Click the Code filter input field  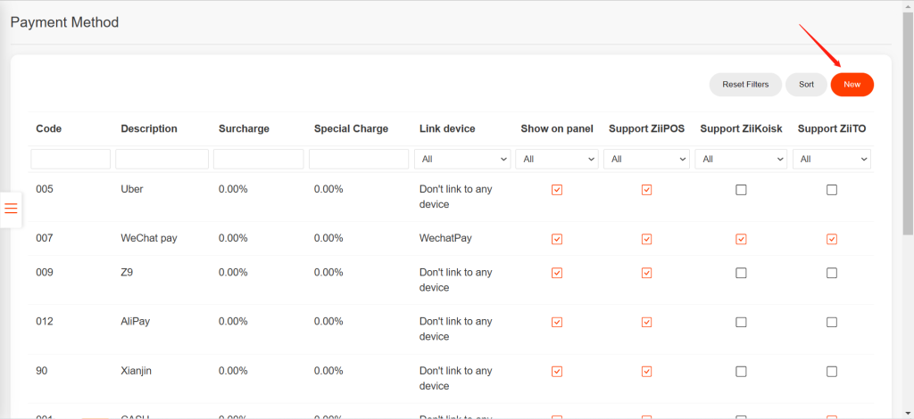tap(71, 159)
